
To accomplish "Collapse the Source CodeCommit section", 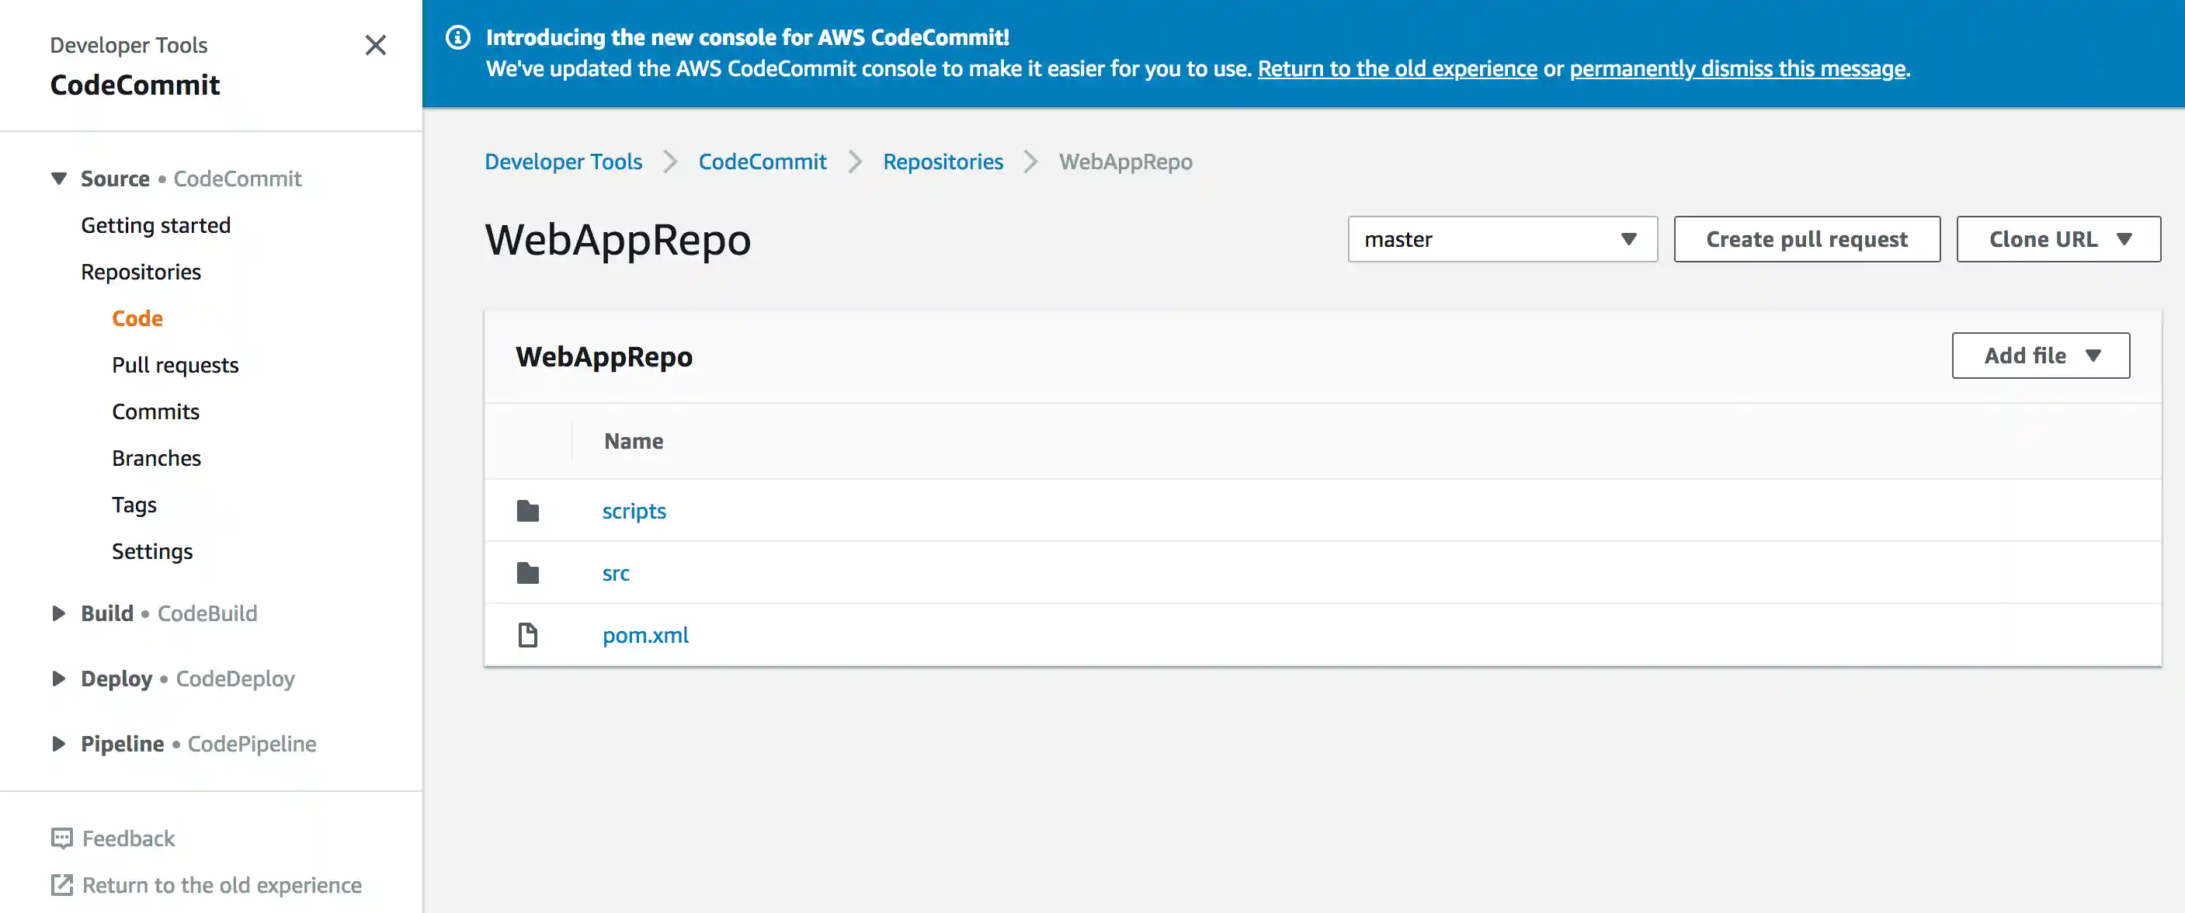I will [57, 178].
